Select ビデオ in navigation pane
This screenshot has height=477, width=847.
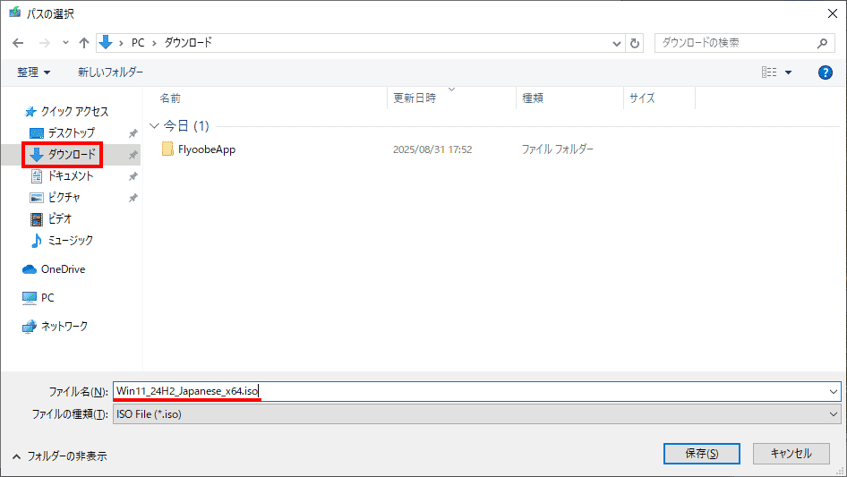point(51,218)
